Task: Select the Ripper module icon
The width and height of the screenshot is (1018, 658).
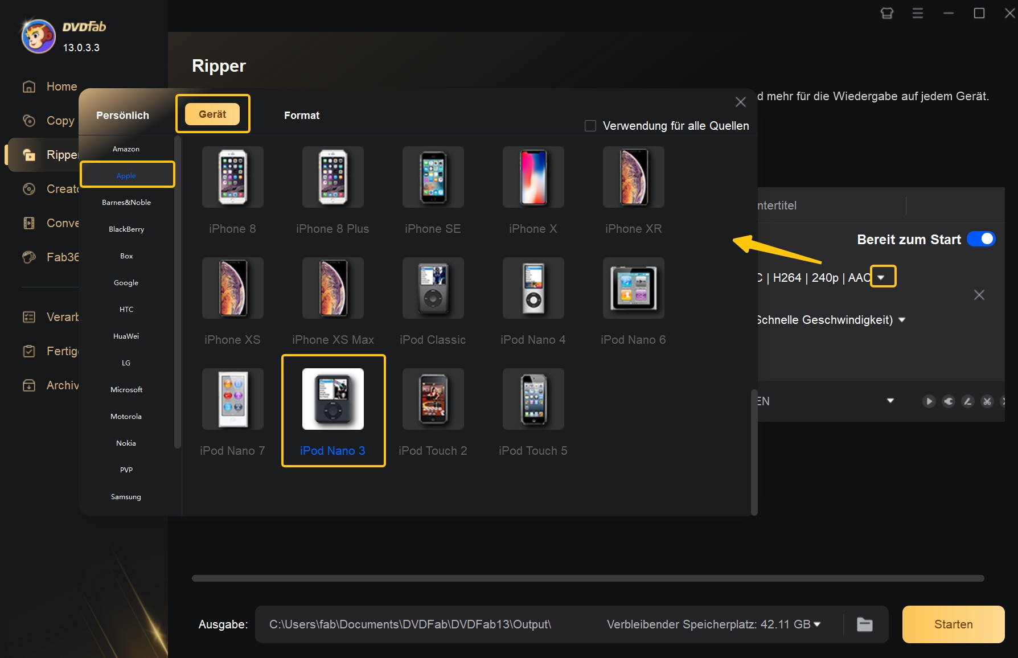Action: 29,155
